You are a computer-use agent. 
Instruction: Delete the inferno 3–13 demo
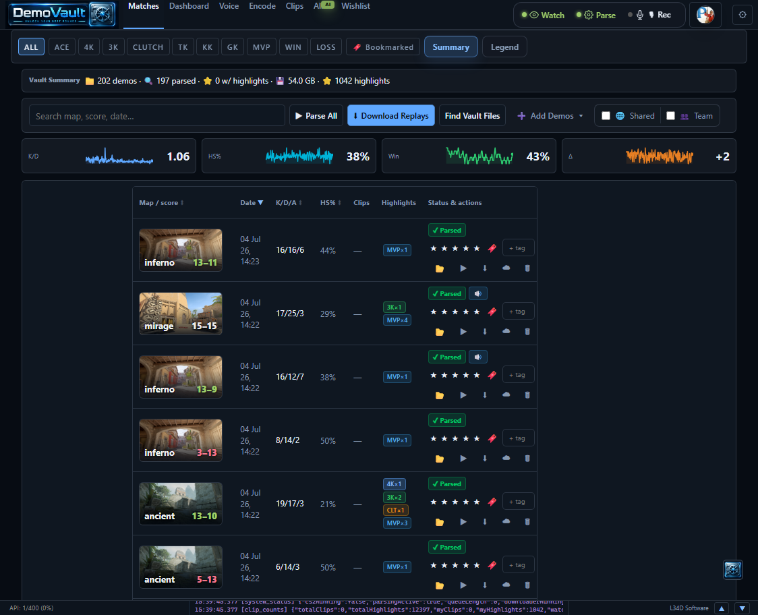click(x=527, y=459)
